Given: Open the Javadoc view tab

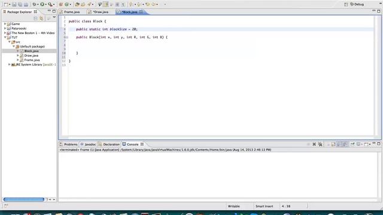Looking at the screenshot, I should pyautogui.click(x=88, y=145).
